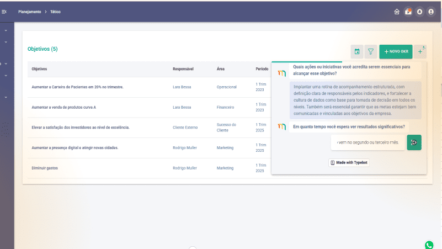The height and width of the screenshot is (249, 442).
Task: Send the chat answer with green button
Action: [414, 142]
